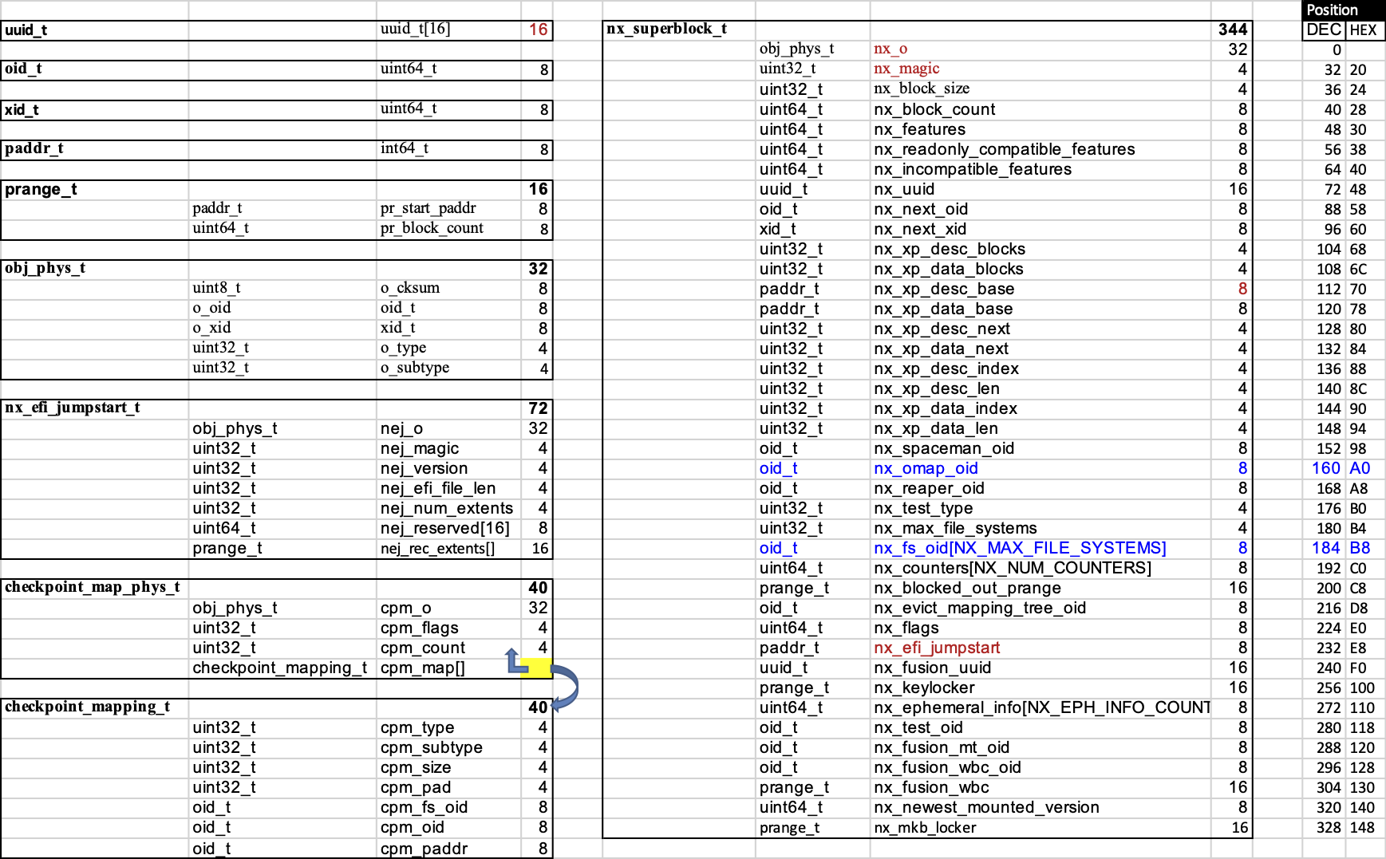Image resolution: width=1386 pixels, height=859 pixels.
Task: Click the cpm_count field cell
Action: 448,648
